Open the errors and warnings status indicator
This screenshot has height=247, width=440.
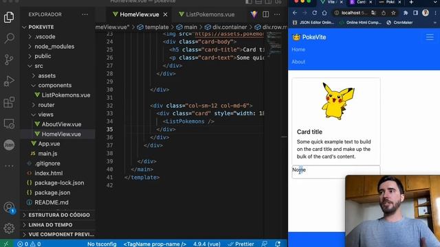tap(29, 244)
